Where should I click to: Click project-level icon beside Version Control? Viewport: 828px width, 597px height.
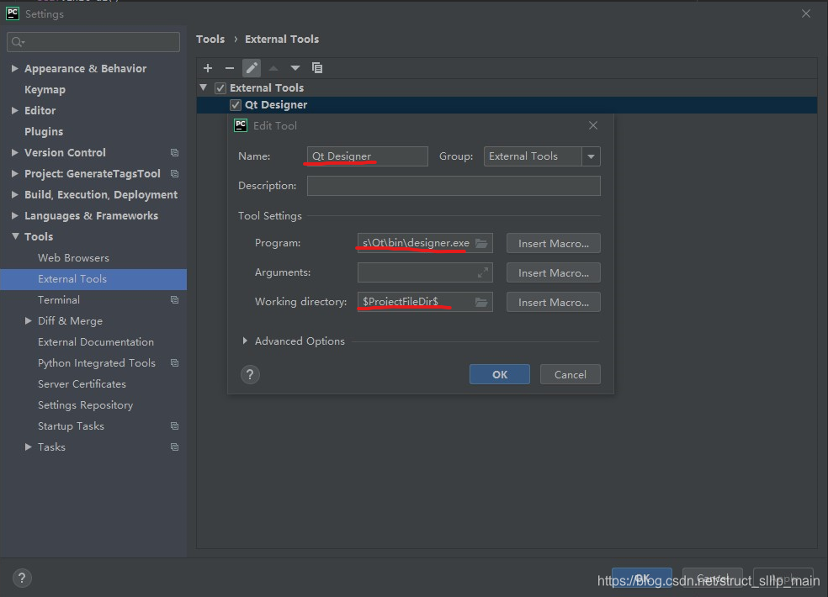click(174, 152)
